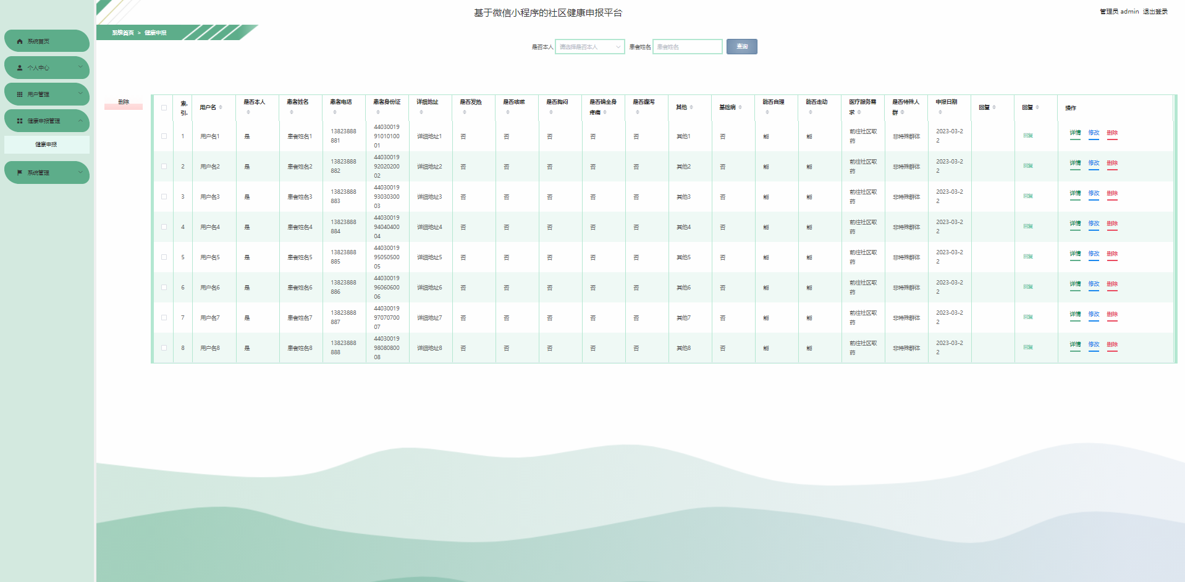Click the flag icon for 系统管理

tap(20, 173)
